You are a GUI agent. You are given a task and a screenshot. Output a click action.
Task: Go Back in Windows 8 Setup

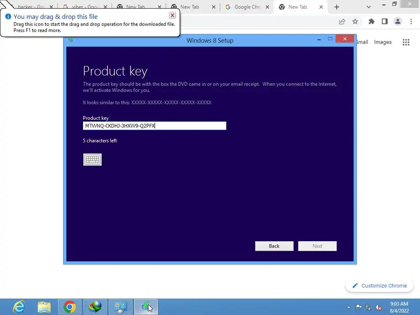click(x=274, y=246)
